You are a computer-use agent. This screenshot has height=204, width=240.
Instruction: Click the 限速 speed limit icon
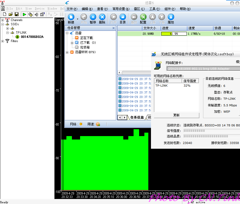pyautogui.click(x=98, y=124)
